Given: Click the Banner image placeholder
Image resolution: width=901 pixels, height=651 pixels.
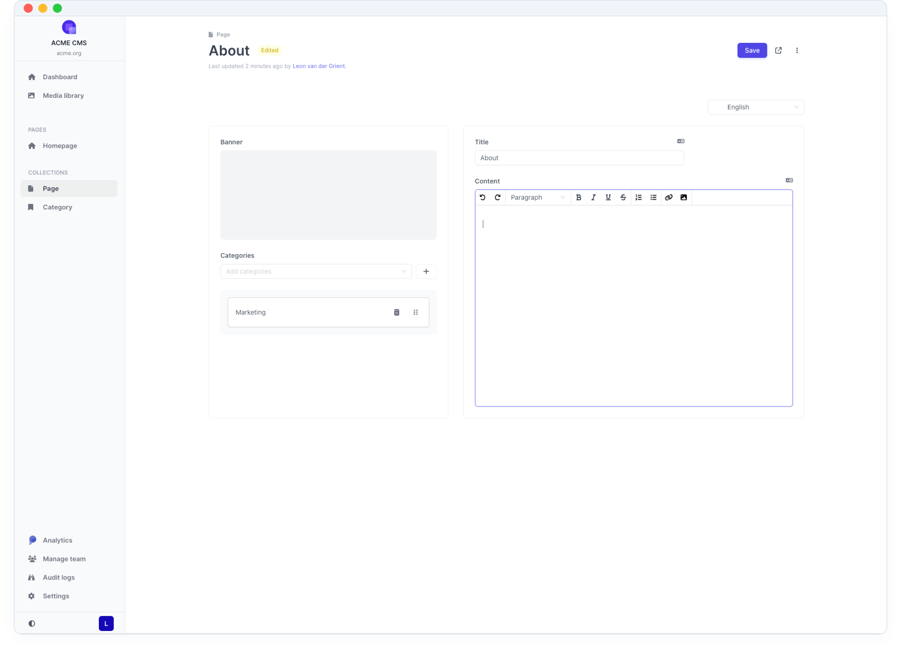Looking at the screenshot, I should tap(328, 195).
